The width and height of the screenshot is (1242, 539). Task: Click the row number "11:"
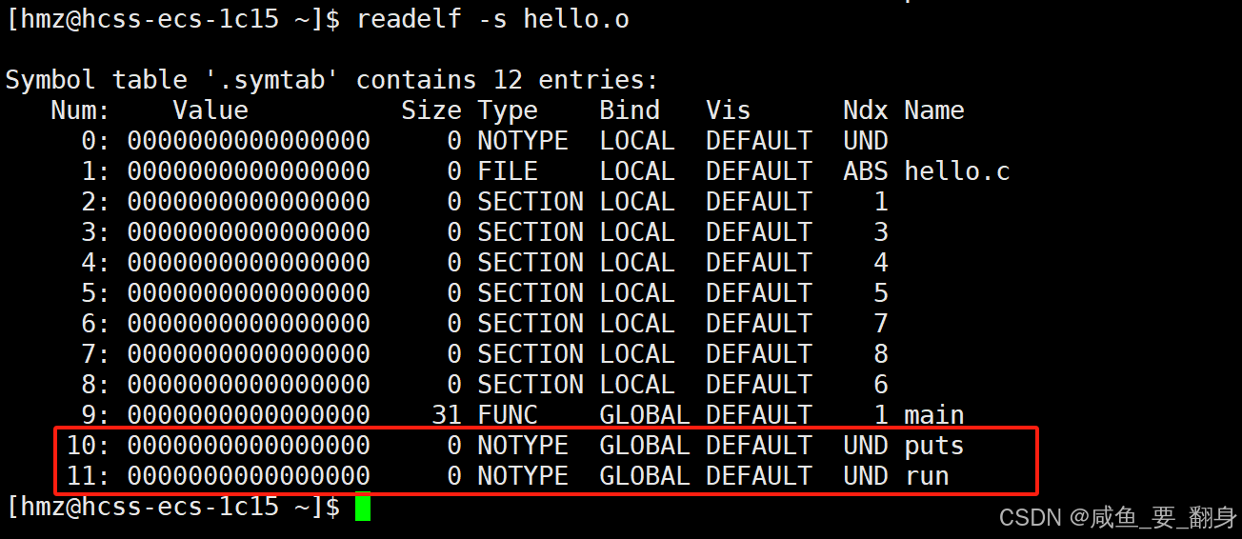tap(89, 476)
